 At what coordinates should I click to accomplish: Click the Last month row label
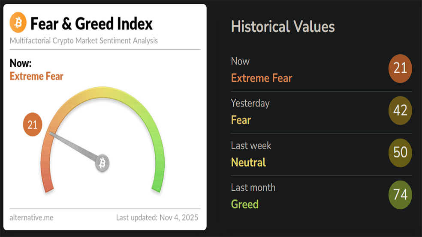[253, 187]
